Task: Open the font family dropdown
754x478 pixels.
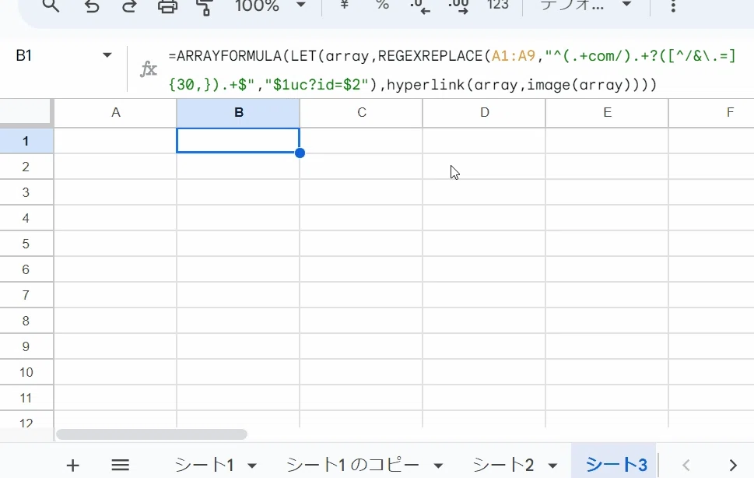Action: (x=586, y=5)
